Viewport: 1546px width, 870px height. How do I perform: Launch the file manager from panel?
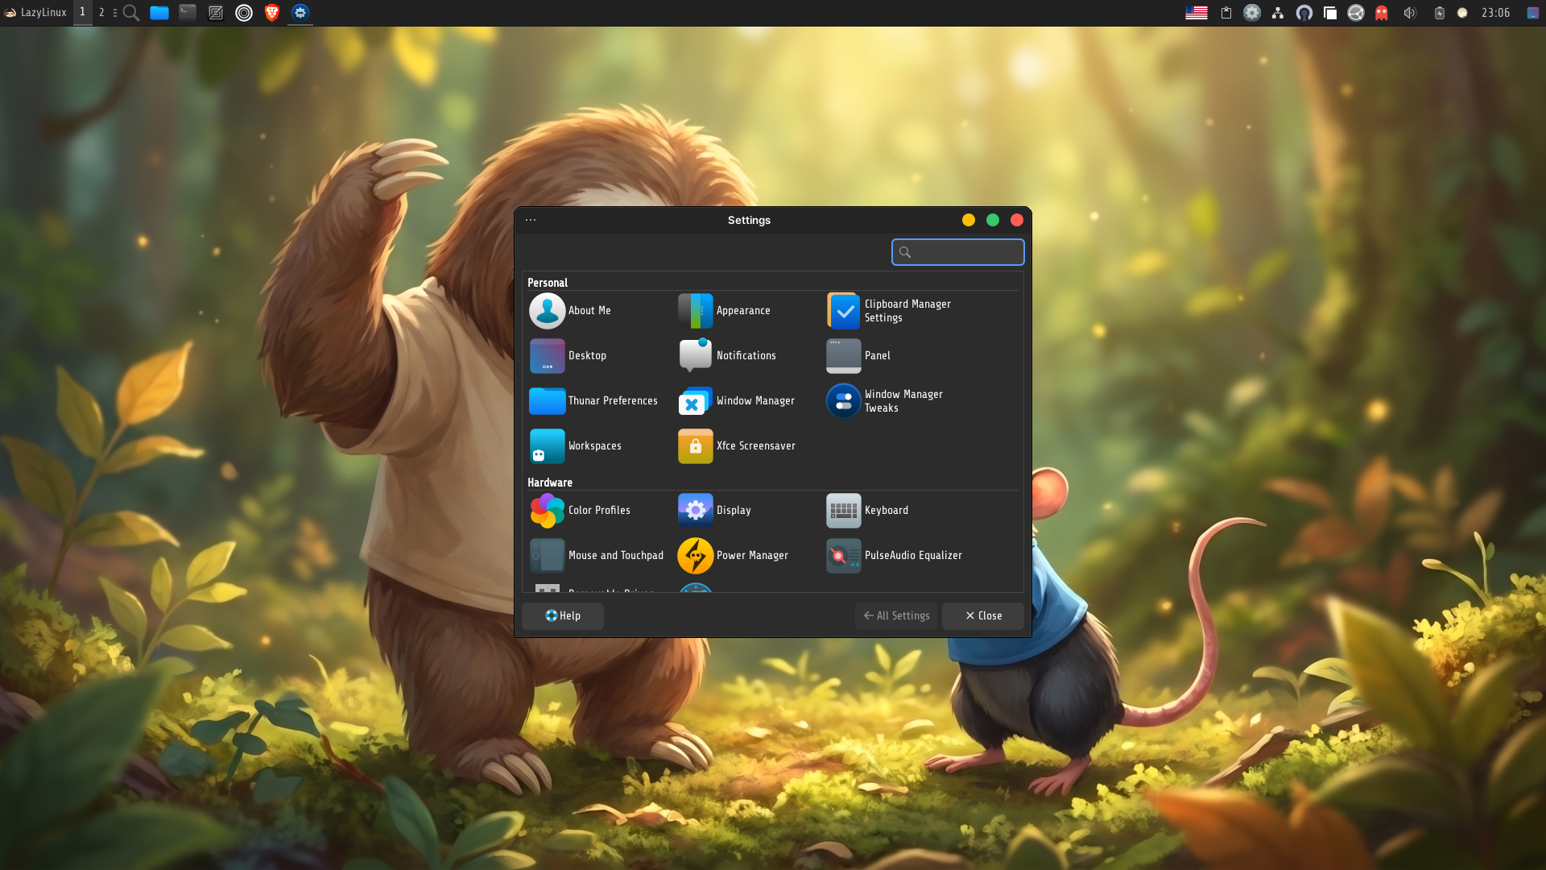pos(159,13)
